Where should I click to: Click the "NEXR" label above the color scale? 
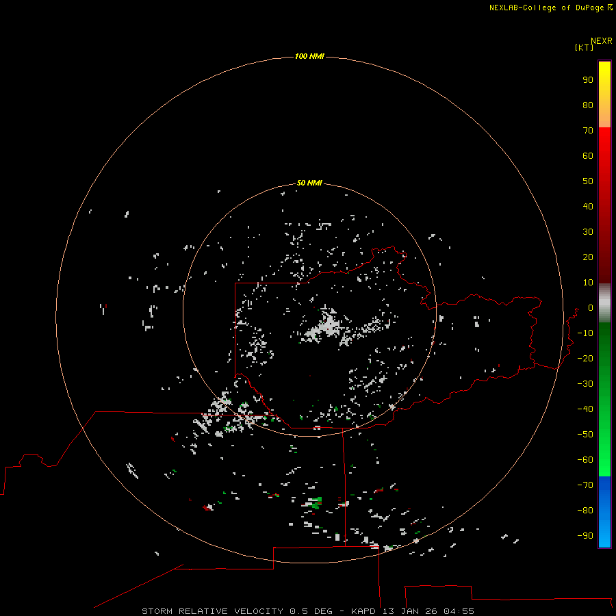click(x=602, y=41)
